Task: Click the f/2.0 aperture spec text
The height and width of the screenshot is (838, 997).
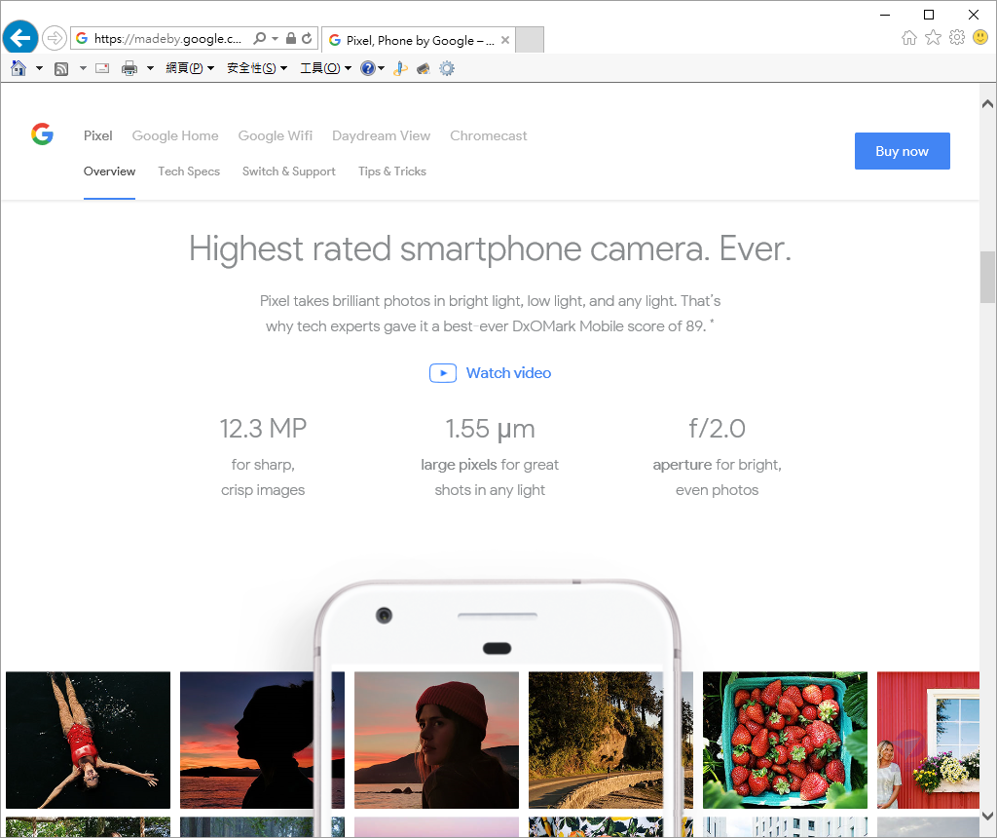Action: pyautogui.click(x=717, y=429)
